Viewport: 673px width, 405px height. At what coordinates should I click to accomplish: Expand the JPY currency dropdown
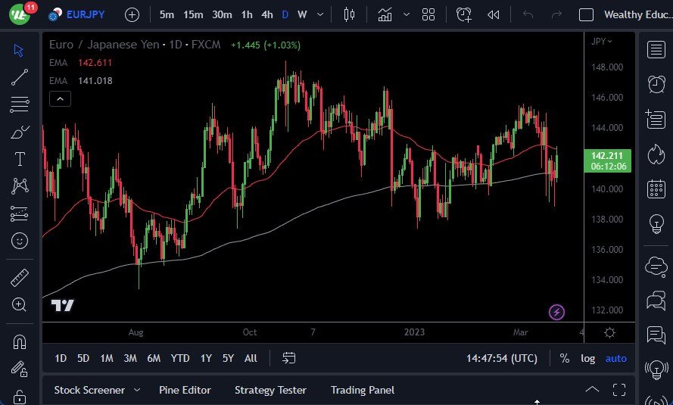[x=602, y=42]
